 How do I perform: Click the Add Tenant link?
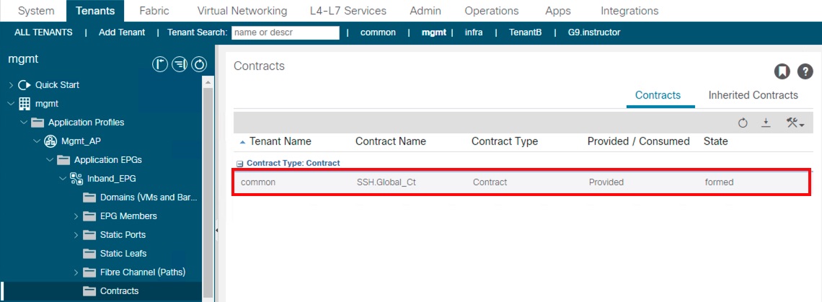tap(122, 32)
